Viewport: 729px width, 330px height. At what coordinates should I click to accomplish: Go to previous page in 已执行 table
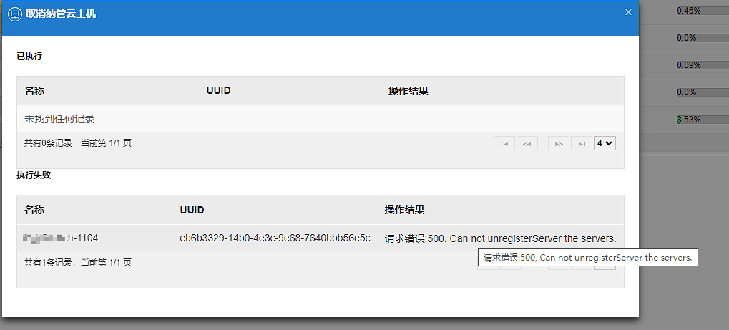click(527, 144)
